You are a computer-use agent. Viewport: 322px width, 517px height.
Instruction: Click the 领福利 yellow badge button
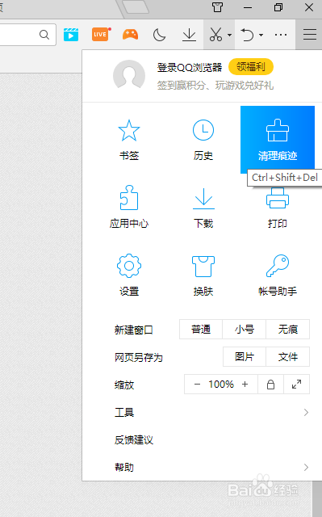pyautogui.click(x=251, y=67)
